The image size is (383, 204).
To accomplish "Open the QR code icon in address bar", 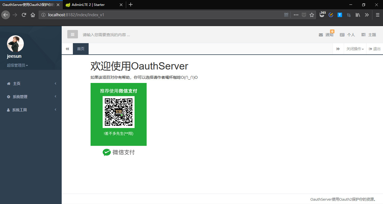I will click(286, 15).
